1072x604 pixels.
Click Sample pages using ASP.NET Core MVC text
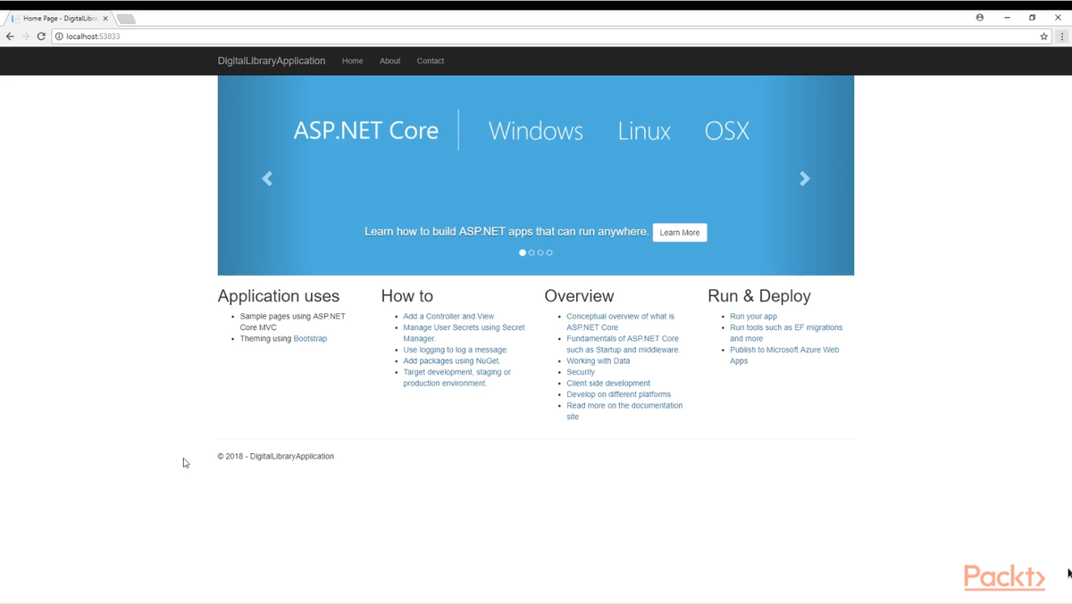[x=292, y=321]
